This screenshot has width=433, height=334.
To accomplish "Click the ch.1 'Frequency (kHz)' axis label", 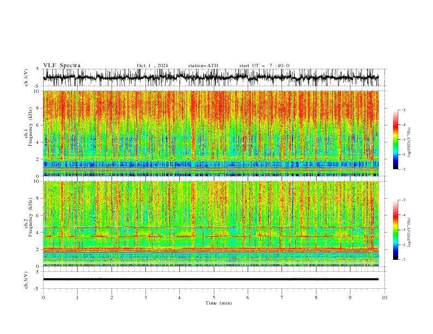I will (30, 127).
